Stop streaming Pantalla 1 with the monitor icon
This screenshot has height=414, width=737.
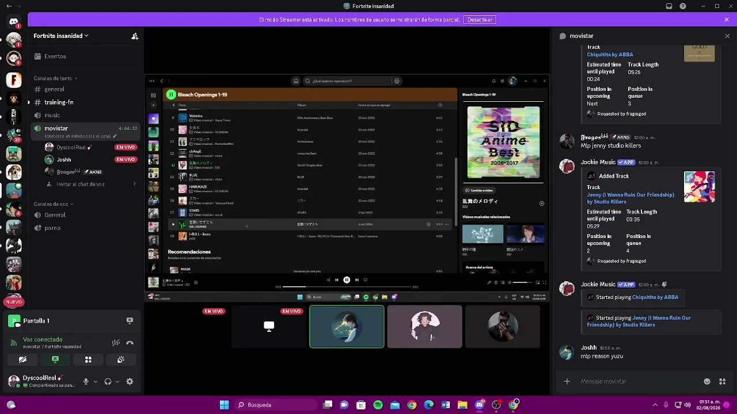pos(130,321)
